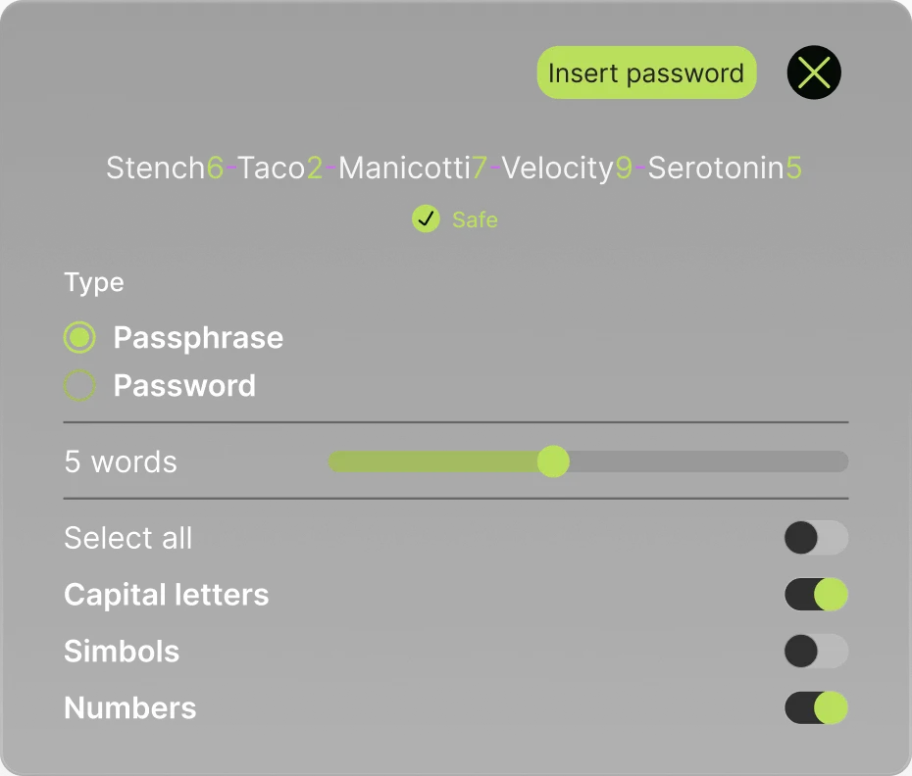Disable the Capital letters switch

[816, 595]
